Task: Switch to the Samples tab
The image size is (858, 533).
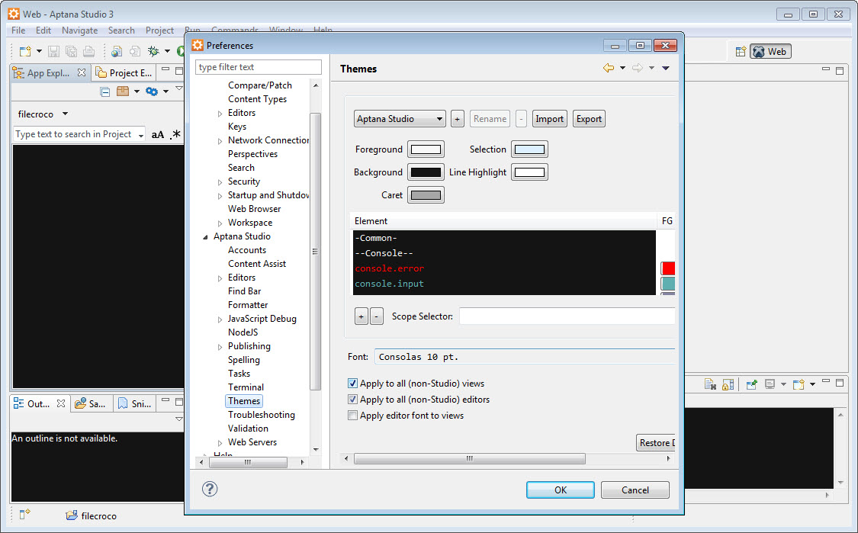Action: tap(91, 403)
